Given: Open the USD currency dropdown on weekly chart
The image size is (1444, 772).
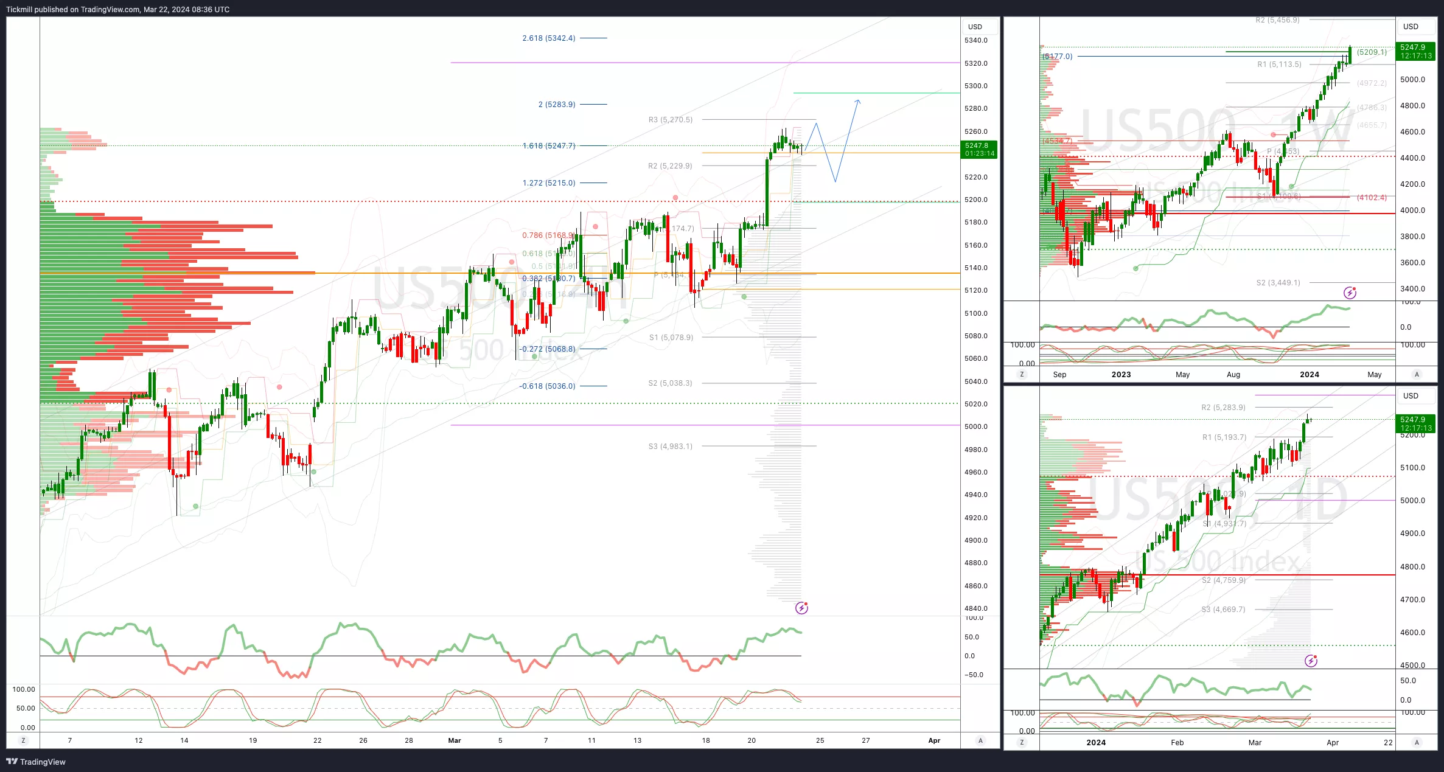Looking at the screenshot, I should 1411,27.
